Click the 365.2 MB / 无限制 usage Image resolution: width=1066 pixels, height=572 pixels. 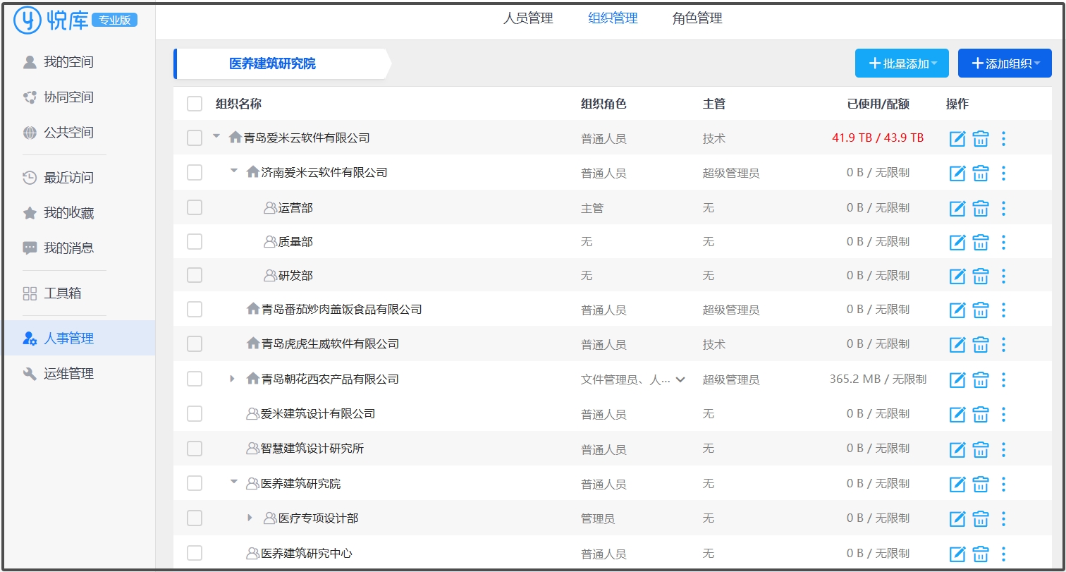[x=878, y=379]
